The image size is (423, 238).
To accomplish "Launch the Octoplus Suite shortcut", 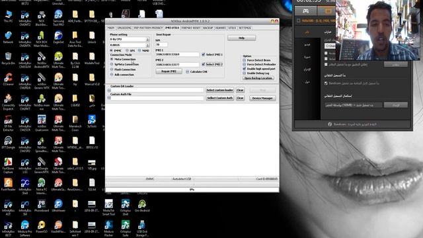I will 125,228.
